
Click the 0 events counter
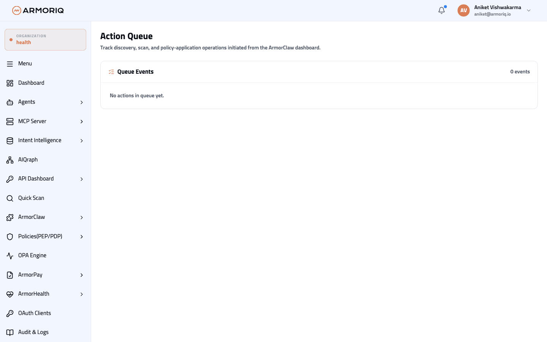pos(520,72)
